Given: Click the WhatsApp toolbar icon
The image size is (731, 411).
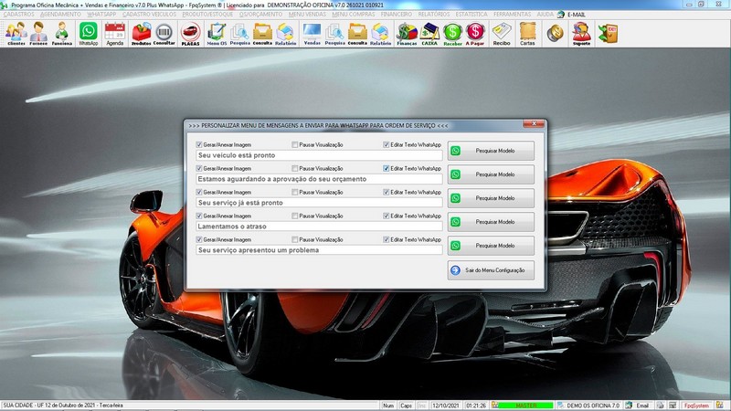Looking at the screenshot, I should click(88, 34).
